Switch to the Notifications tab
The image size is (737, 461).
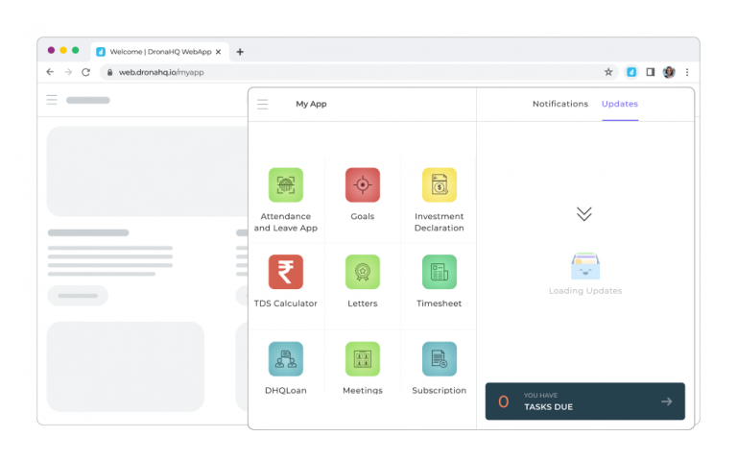[x=559, y=104]
